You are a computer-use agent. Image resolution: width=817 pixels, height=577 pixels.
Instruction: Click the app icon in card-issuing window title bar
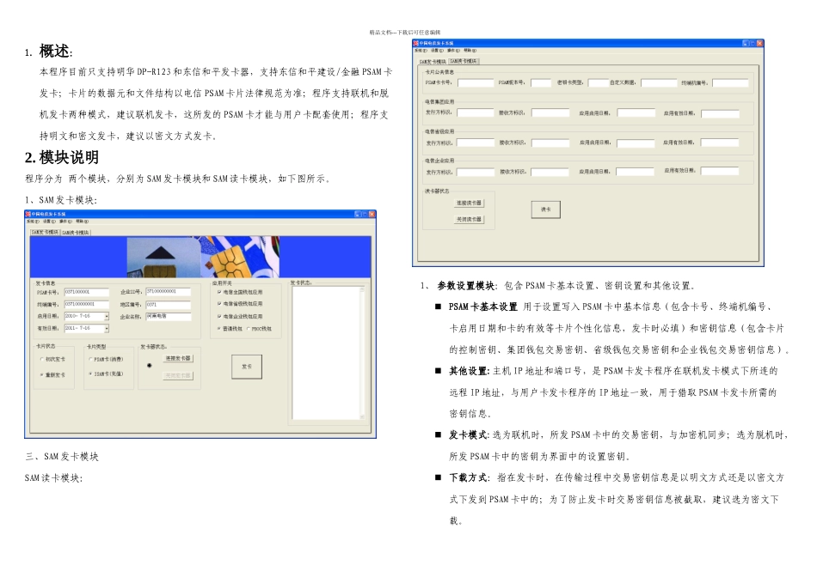[28, 214]
